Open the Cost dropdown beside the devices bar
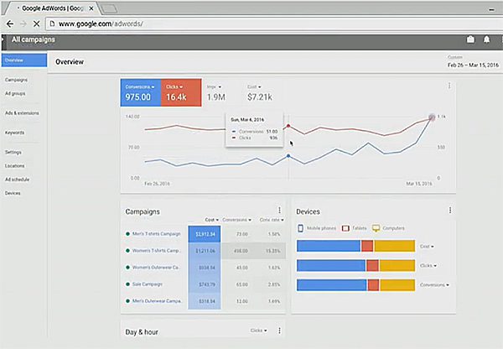The image size is (503, 349). pyautogui.click(x=427, y=247)
